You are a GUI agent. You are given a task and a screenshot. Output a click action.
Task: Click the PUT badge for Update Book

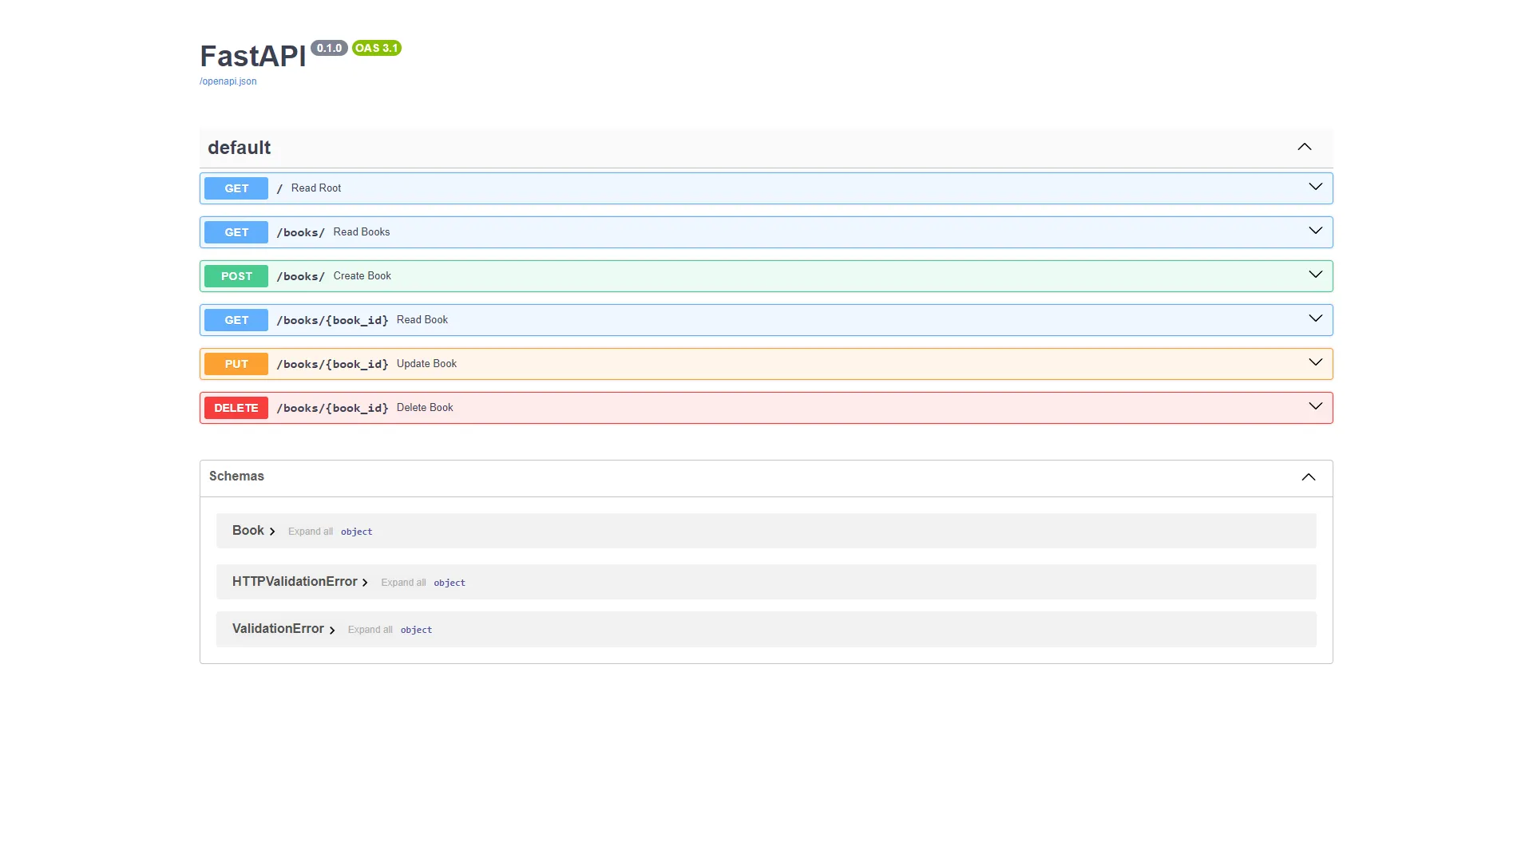coord(236,364)
